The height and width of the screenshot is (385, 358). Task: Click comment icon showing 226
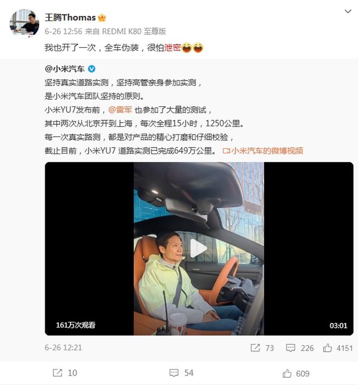click(x=290, y=348)
